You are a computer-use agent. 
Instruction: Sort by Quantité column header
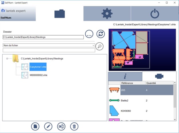(x=159, y=83)
